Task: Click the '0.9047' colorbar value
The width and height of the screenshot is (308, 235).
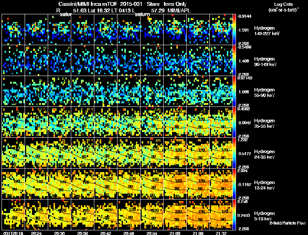Action: pyautogui.click(x=244, y=123)
